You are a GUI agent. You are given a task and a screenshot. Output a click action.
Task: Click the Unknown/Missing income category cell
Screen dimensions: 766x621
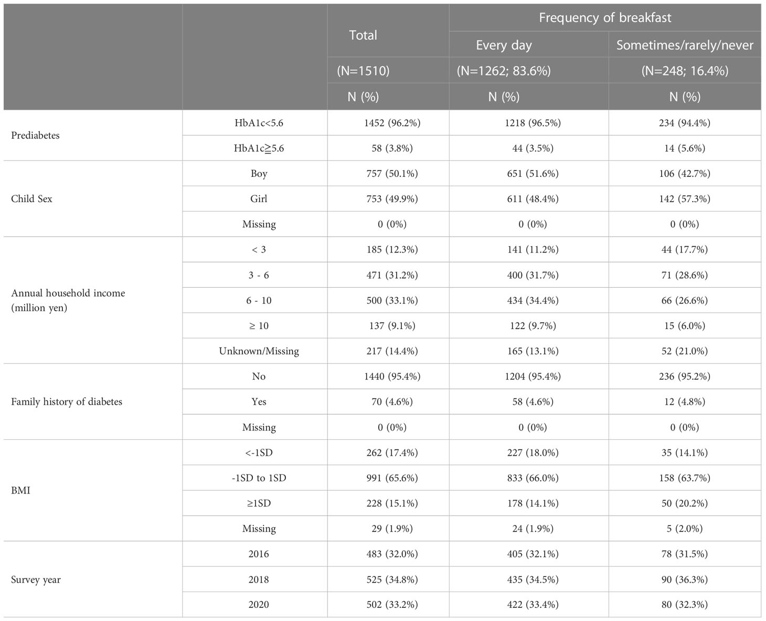pyautogui.click(x=259, y=351)
